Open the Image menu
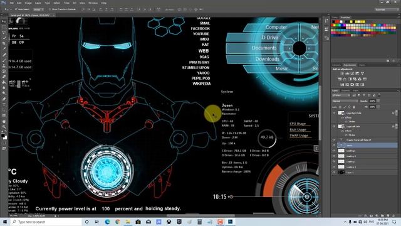Image resolution: width=401 pixels, height=226 pixels. [28, 3]
